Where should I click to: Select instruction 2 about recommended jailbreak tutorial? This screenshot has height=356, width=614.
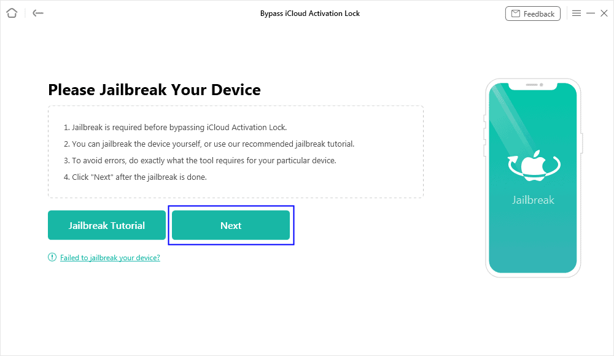(209, 144)
